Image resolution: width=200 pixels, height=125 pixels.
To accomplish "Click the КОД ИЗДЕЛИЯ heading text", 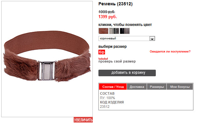I will point(112,102).
